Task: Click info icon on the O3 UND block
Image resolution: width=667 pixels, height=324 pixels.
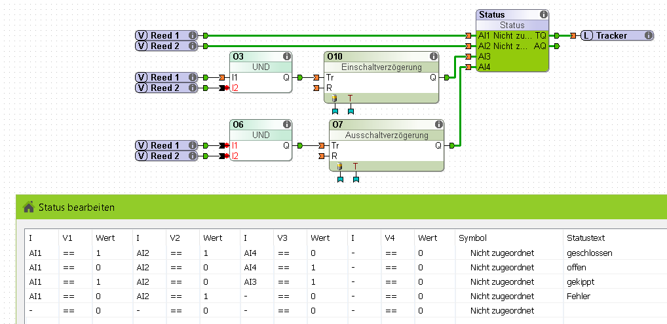Action: [x=287, y=56]
